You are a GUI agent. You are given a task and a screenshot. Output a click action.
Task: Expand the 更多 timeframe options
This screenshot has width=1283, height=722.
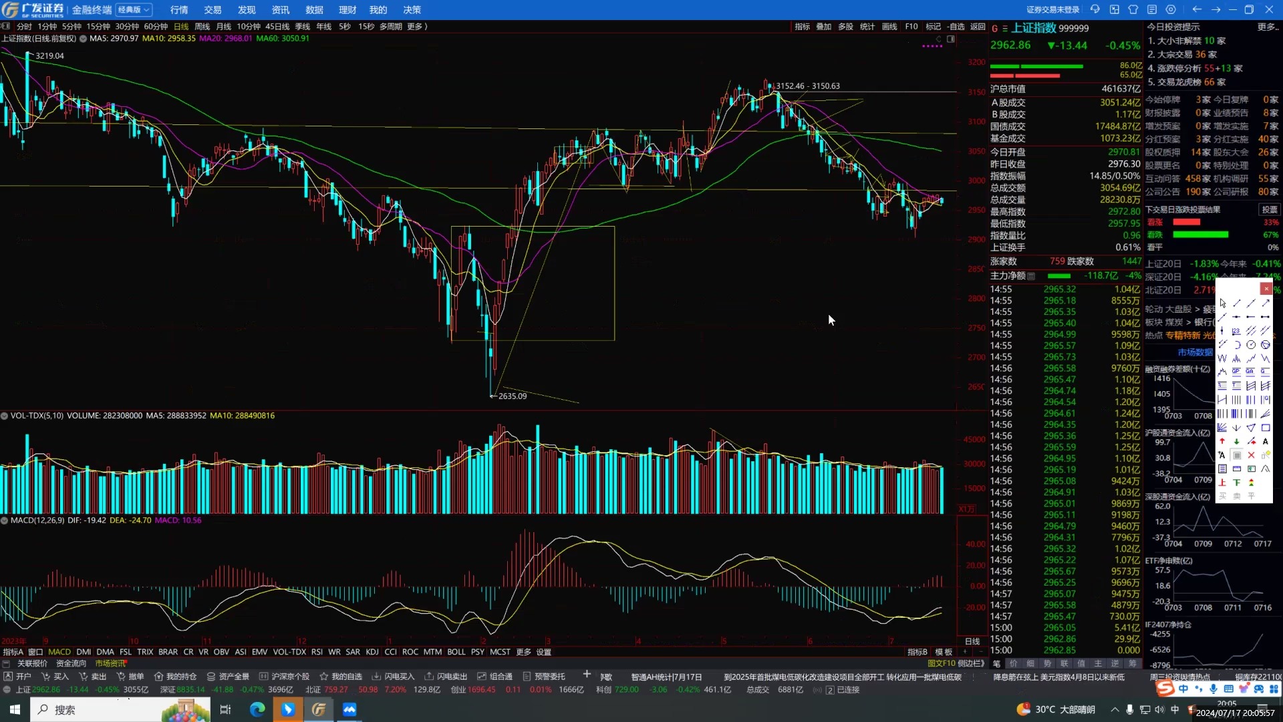416,27
